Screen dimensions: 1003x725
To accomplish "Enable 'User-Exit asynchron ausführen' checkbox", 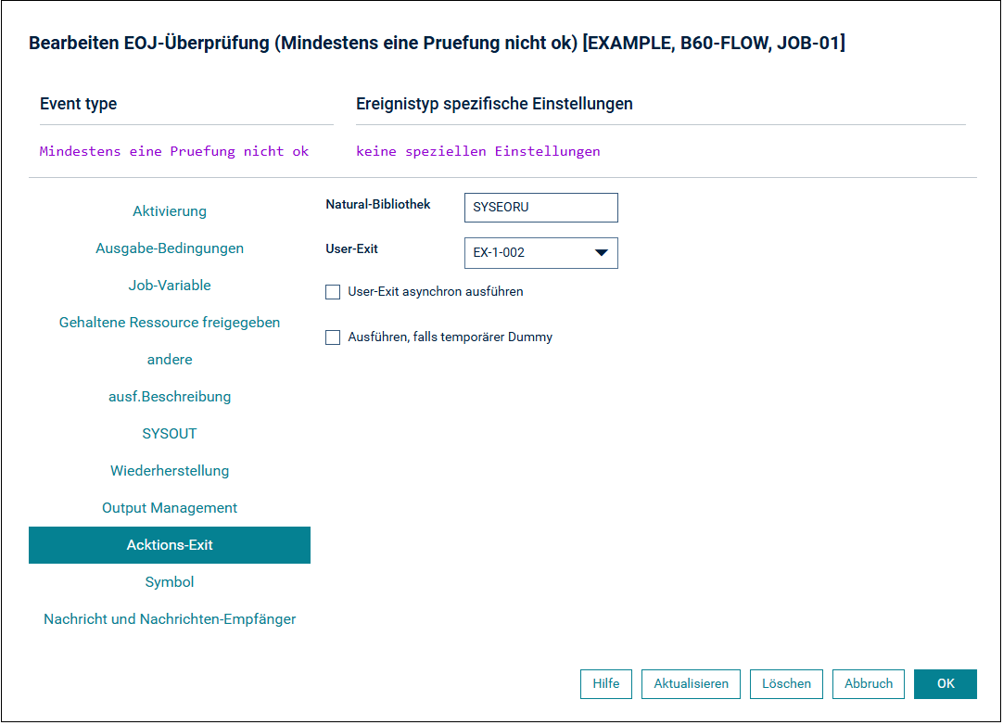I will pyautogui.click(x=333, y=292).
